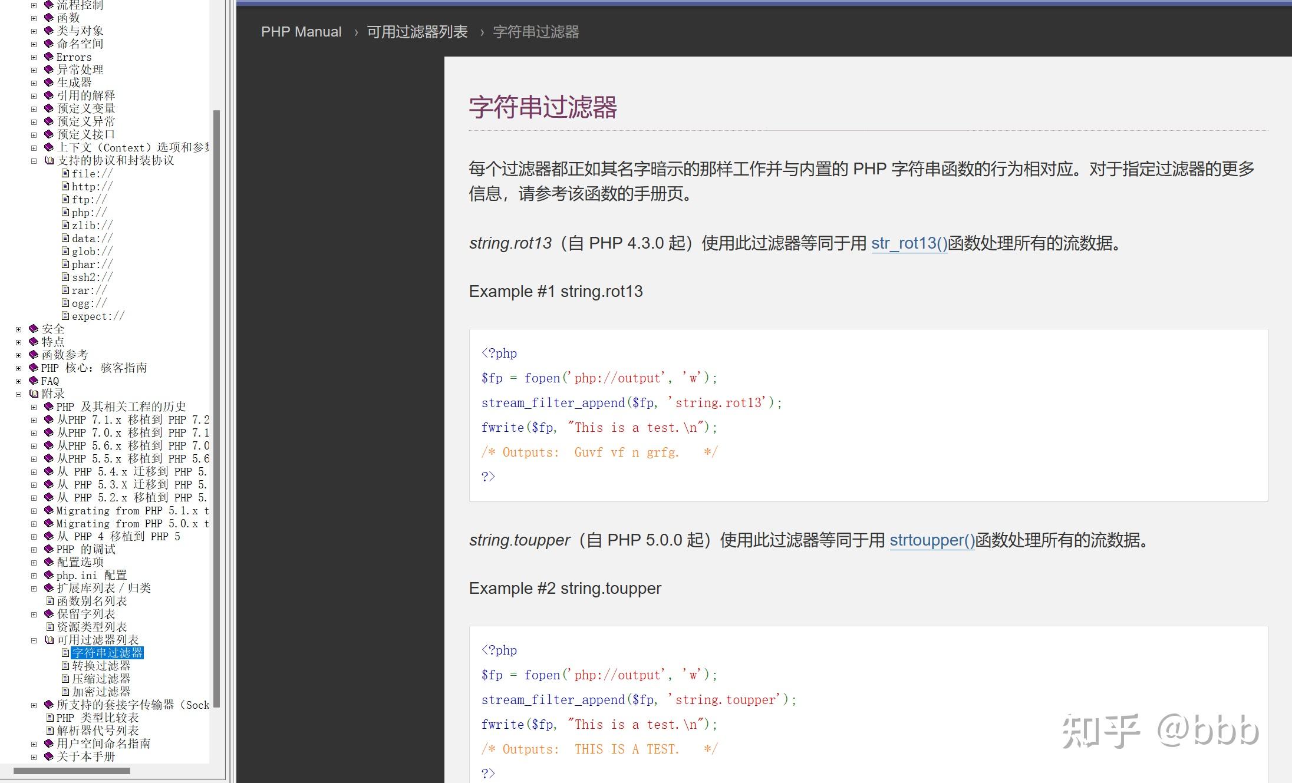
Task: Click the book icon beside 函数参考
Action: click(34, 355)
